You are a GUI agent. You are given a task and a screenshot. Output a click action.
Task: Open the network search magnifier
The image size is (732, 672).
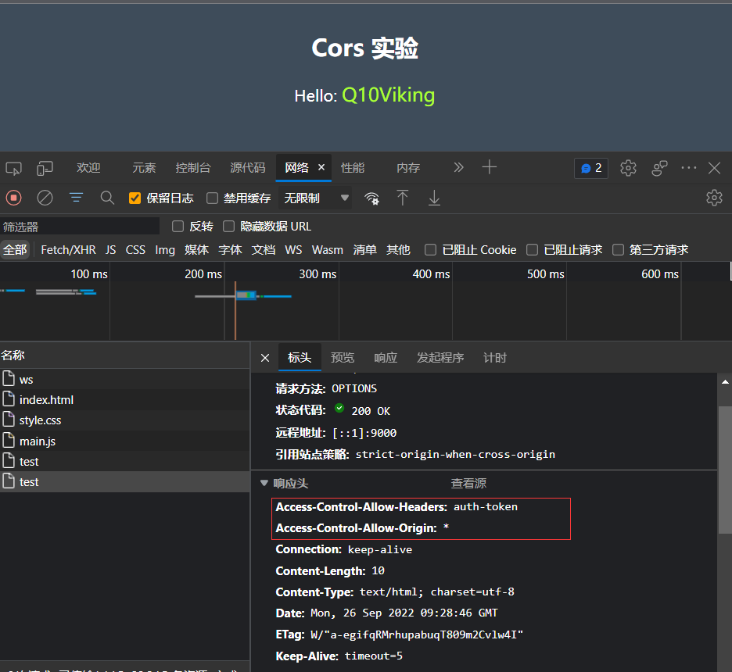tap(107, 198)
